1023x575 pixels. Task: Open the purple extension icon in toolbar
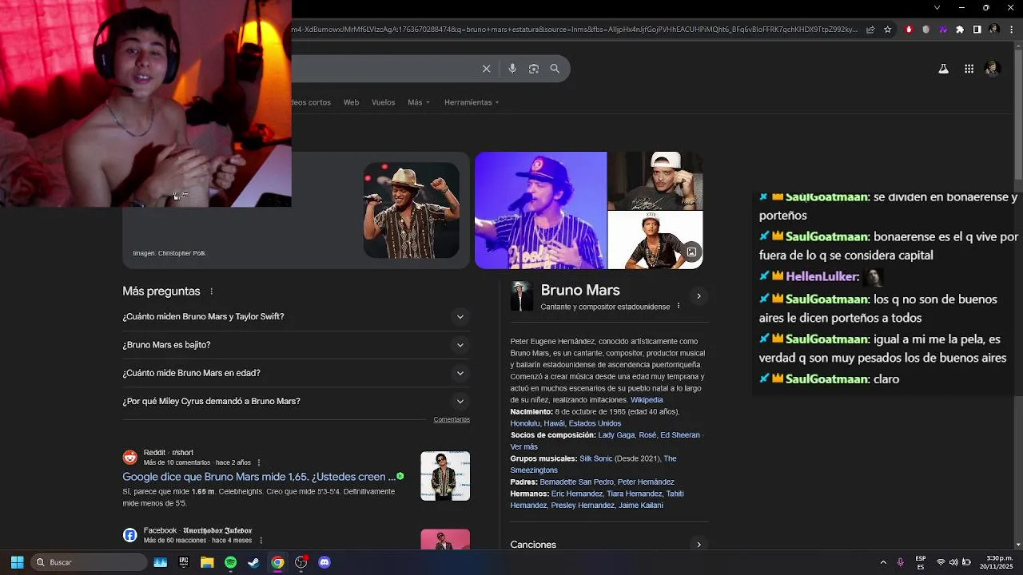click(943, 30)
